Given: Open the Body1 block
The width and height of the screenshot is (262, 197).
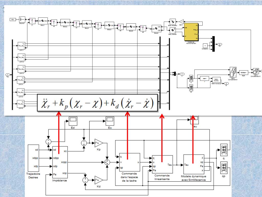Looking at the screenshot, I should coord(43,21).
